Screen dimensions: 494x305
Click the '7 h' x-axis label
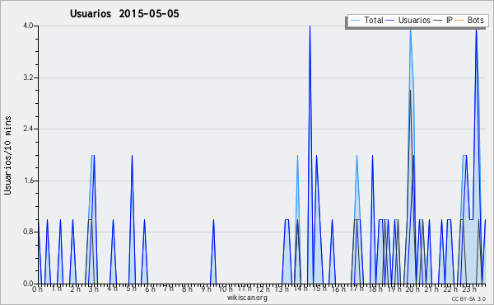point(169,289)
